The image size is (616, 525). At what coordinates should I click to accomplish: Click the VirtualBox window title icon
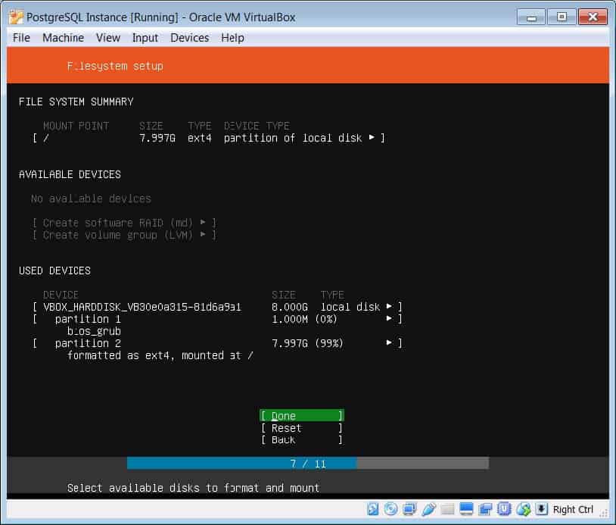coord(16,17)
